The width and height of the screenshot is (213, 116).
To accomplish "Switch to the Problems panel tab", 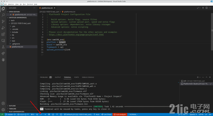I will click(44, 77).
